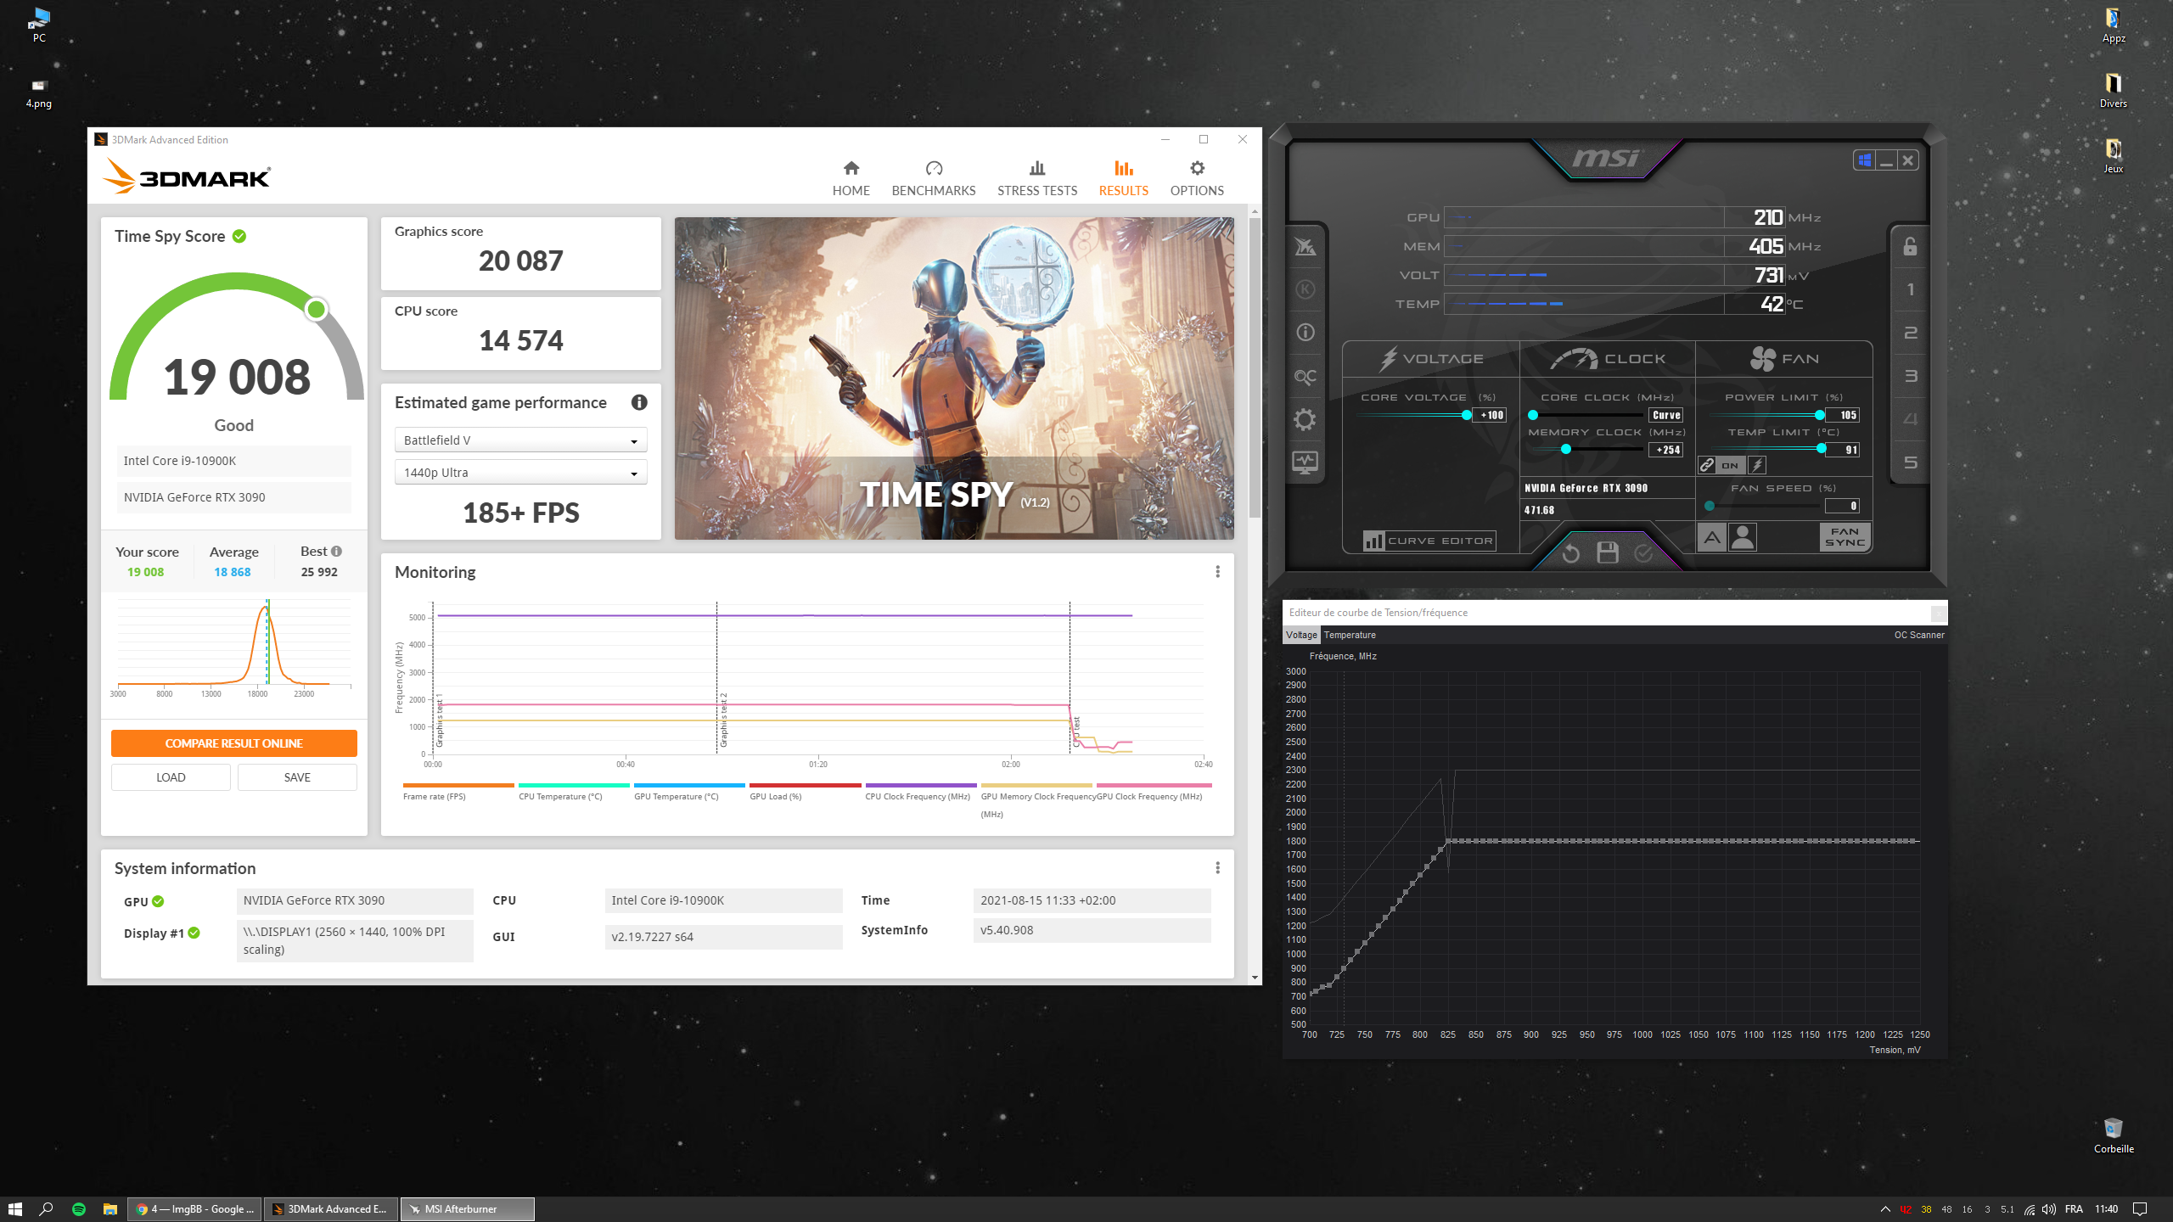Open the notification center icon
This screenshot has height=1222, width=2173.
point(2140,1209)
